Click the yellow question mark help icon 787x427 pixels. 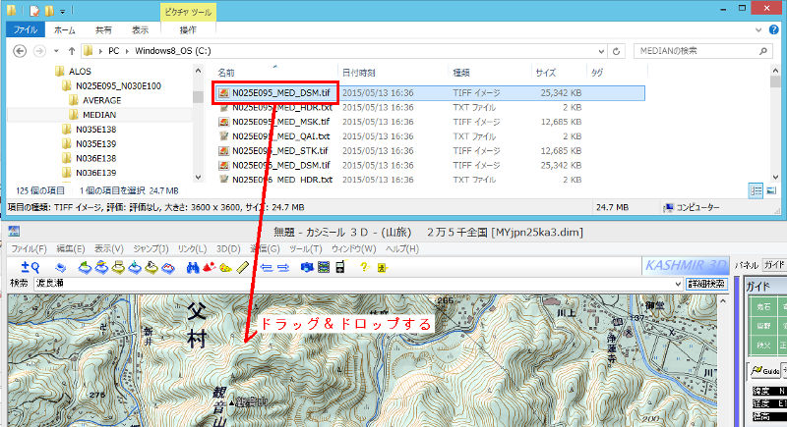tap(363, 267)
